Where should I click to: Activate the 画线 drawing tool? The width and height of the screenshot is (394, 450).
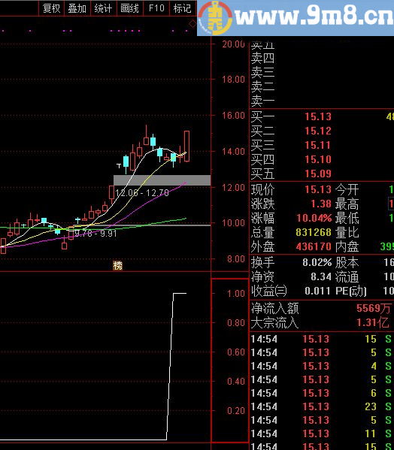(x=129, y=8)
